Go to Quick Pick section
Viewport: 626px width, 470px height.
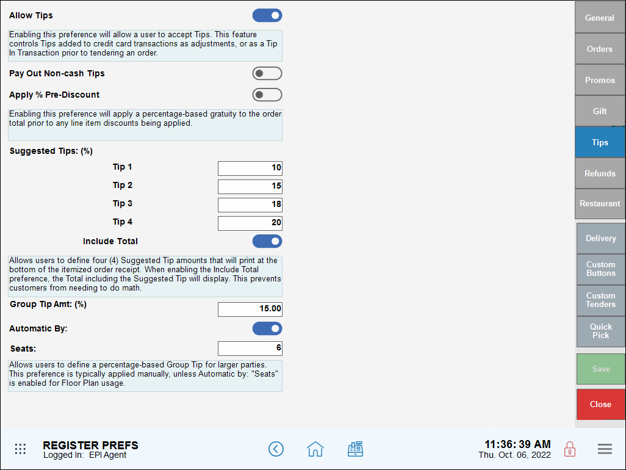[x=601, y=331]
